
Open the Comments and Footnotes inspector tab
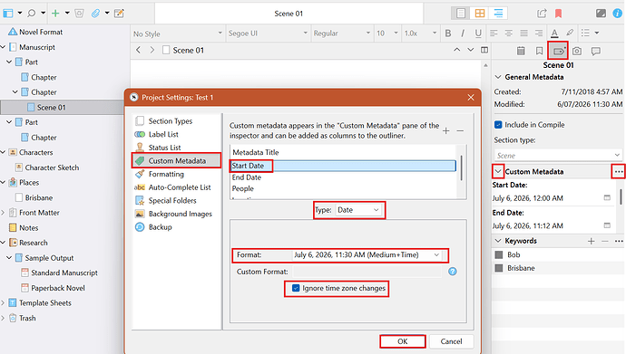click(596, 51)
